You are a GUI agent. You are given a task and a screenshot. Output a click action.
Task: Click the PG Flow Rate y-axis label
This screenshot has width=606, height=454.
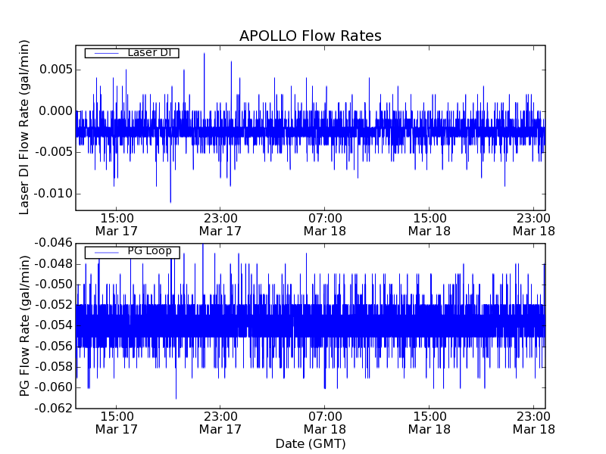[24, 325]
